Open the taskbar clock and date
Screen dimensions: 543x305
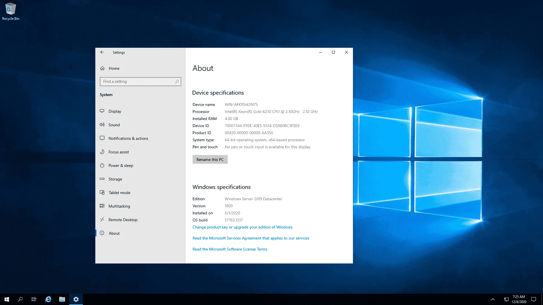pyautogui.click(x=519, y=299)
